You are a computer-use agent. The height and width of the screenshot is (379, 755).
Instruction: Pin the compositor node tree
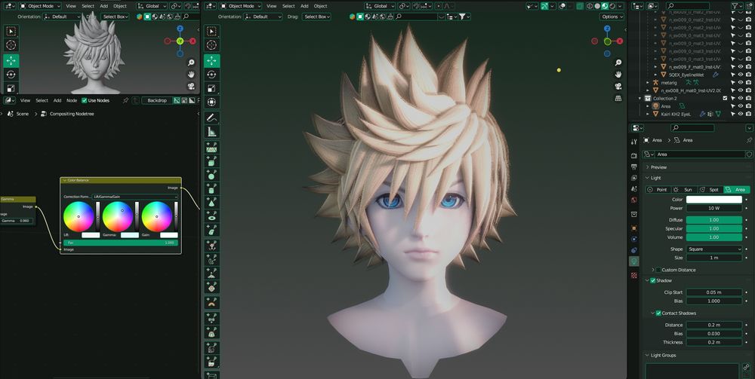[125, 100]
